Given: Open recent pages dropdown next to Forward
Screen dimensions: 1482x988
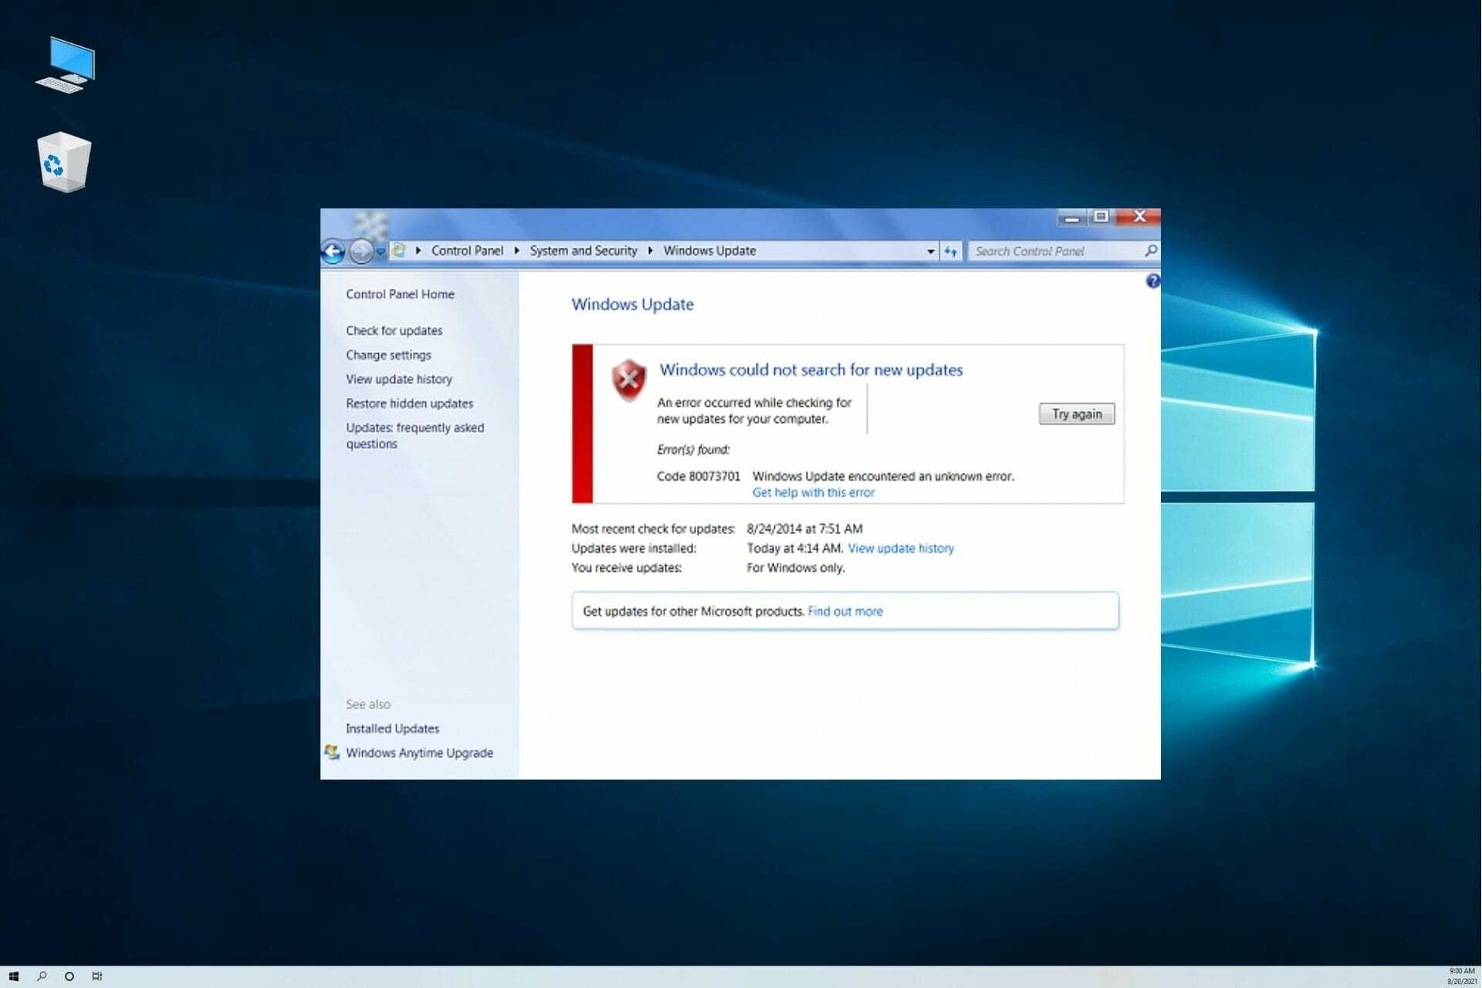Looking at the screenshot, I should pyautogui.click(x=381, y=252).
